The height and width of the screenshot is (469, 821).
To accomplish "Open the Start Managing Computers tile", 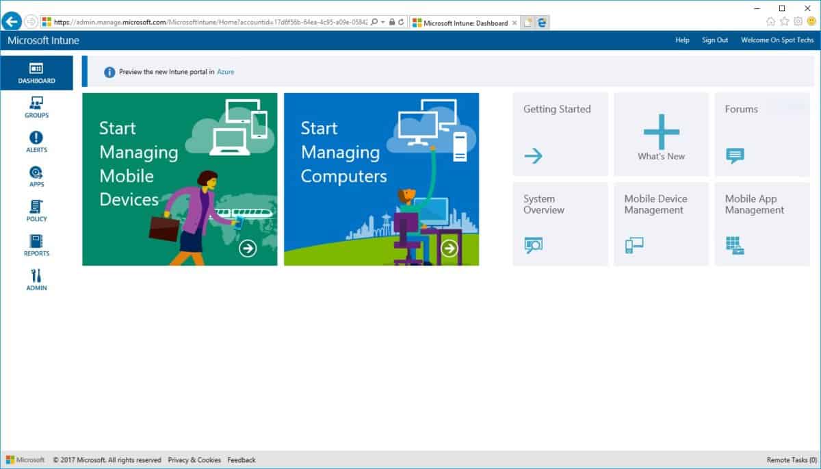I will point(382,179).
